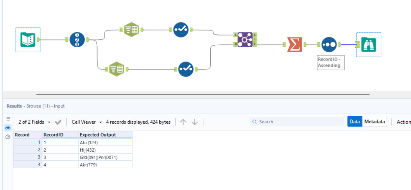Image resolution: width=411 pixels, height=190 pixels.
Task: Select the Input Data tool on canvas
Action: (x=28, y=40)
